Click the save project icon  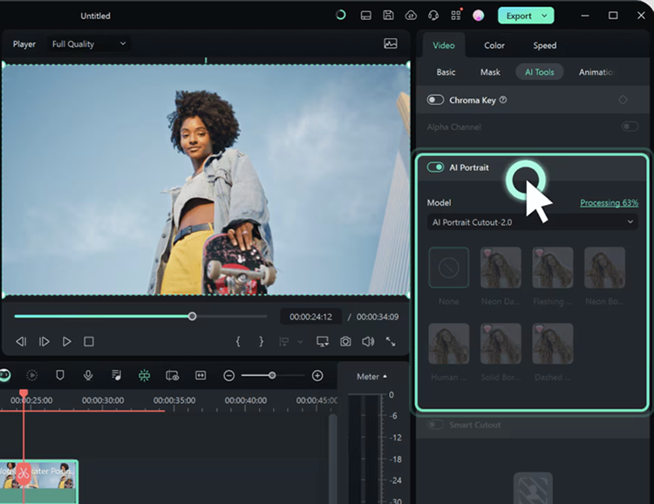click(388, 16)
